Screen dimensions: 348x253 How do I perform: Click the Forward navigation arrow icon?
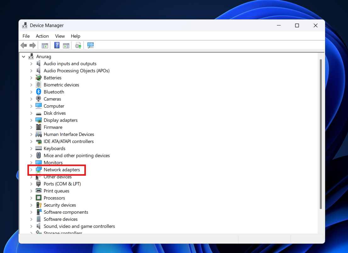[x=32, y=45]
